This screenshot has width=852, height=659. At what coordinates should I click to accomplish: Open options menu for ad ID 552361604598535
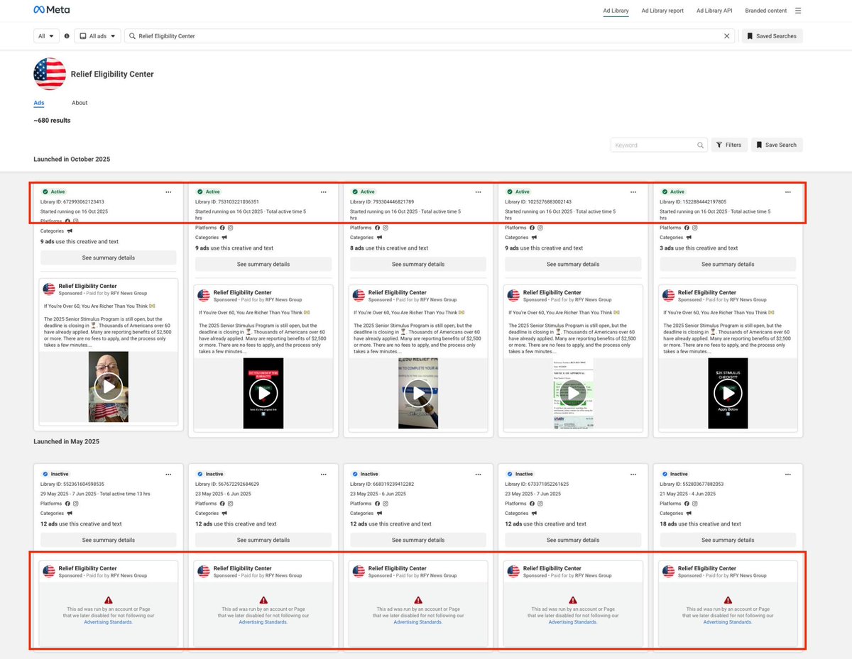click(168, 474)
